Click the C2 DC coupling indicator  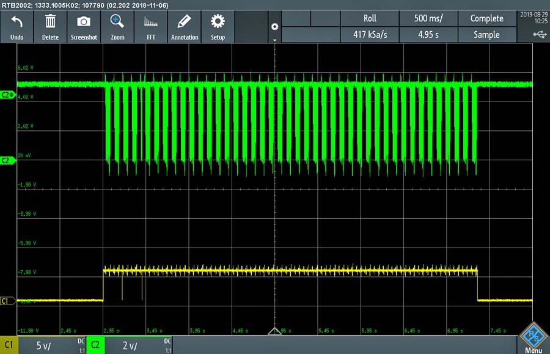(167, 341)
